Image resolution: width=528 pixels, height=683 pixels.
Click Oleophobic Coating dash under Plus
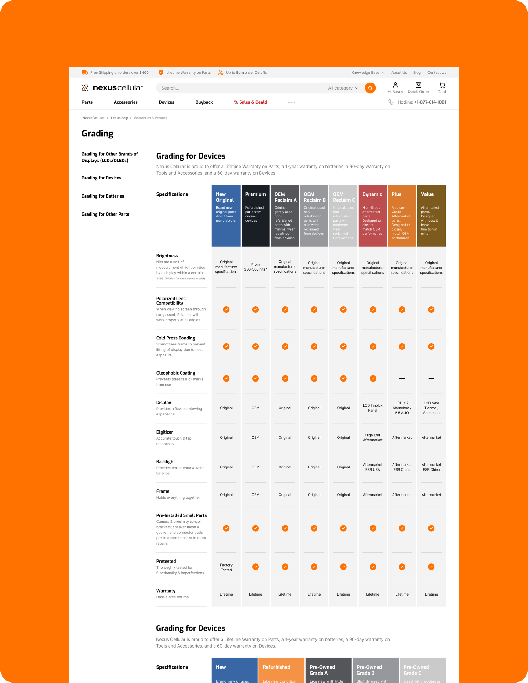[x=402, y=378]
